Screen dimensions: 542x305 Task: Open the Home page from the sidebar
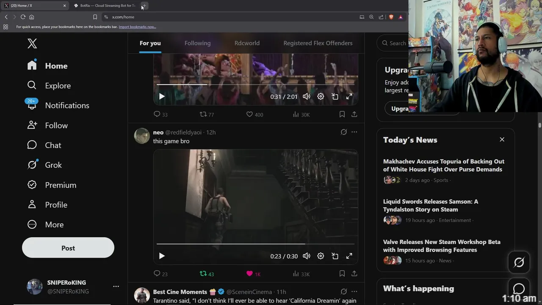(x=47, y=66)
